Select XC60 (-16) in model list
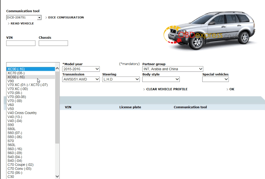Image resolution: width=265 pixels, height=179 pixels. 31,77
